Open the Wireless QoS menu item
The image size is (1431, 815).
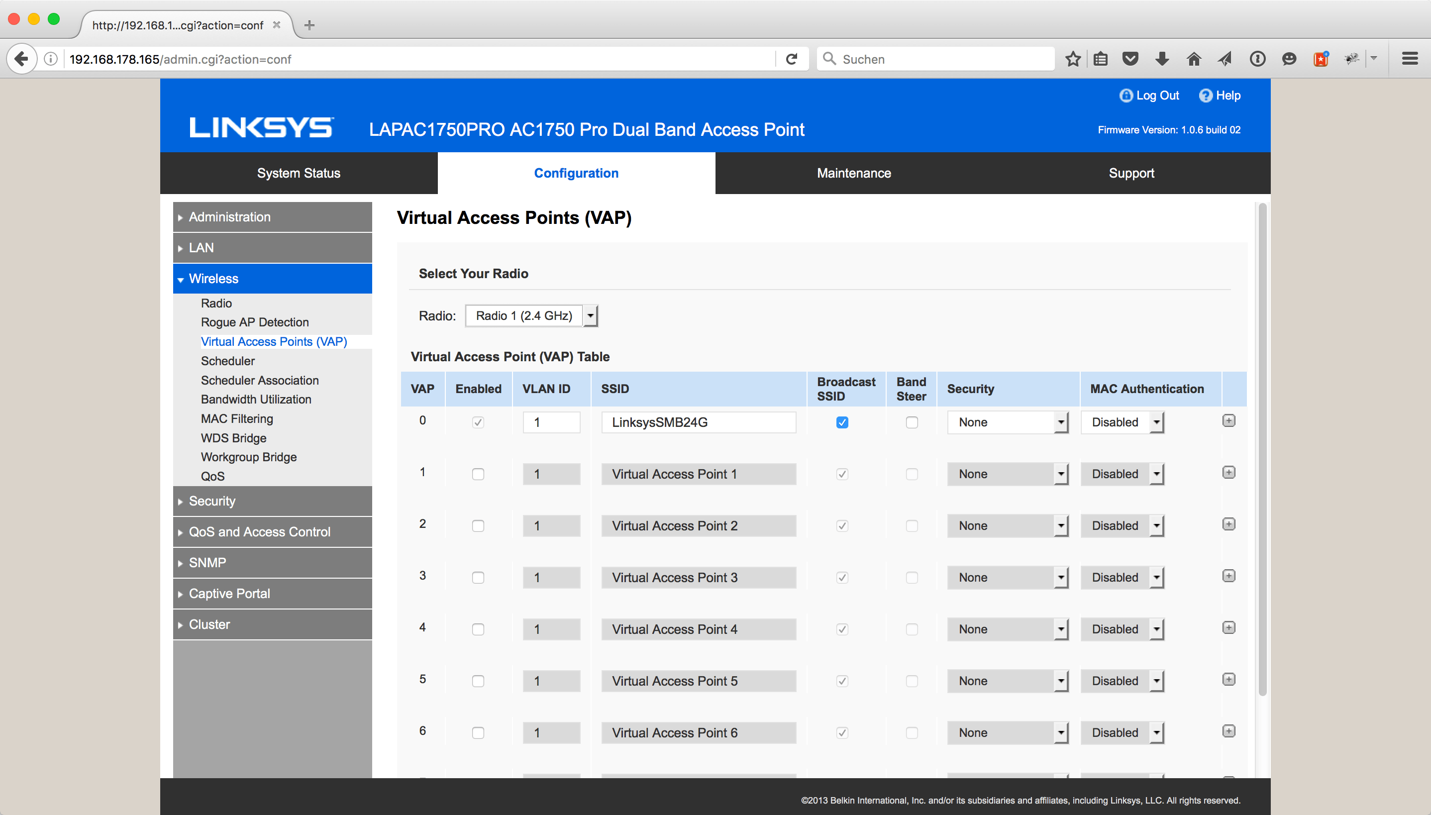pos(212,476)
